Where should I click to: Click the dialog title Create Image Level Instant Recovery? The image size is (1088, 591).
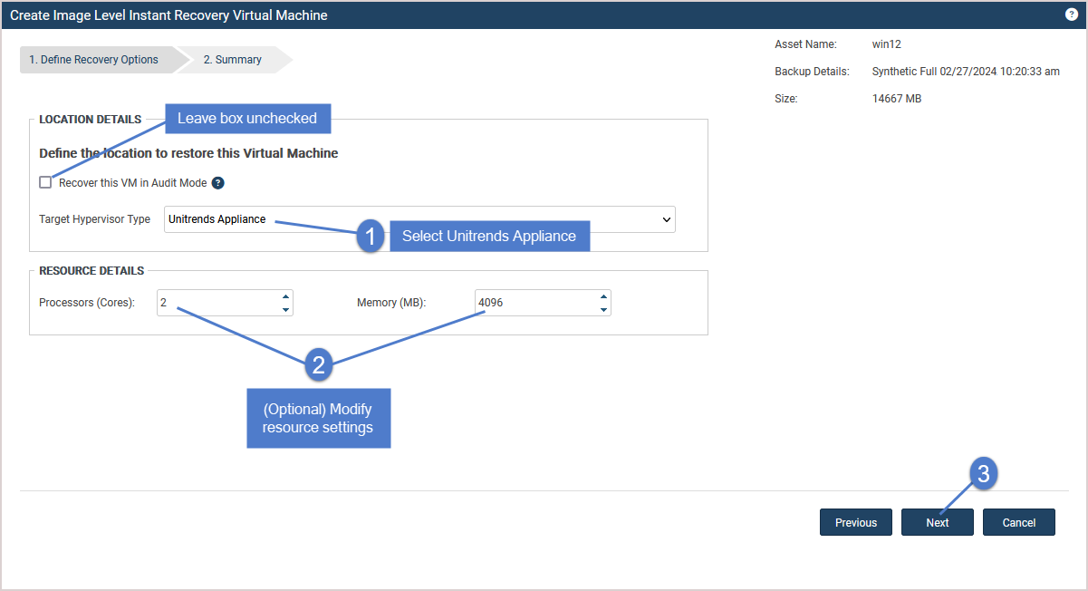click(x=168, y=15)
